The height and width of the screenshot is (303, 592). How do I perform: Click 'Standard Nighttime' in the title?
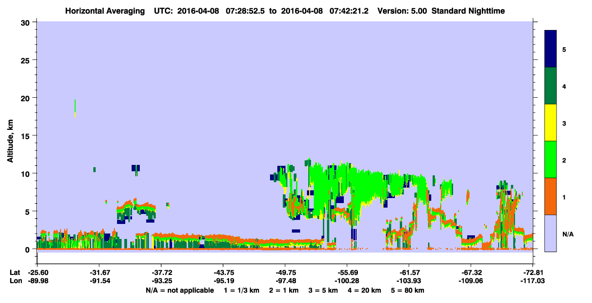click(468, 10)
